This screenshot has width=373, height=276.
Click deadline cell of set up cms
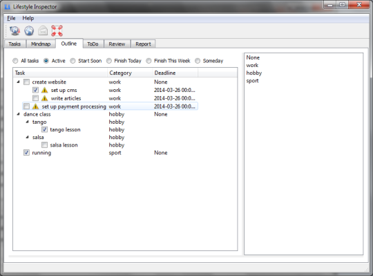point(174,90)
